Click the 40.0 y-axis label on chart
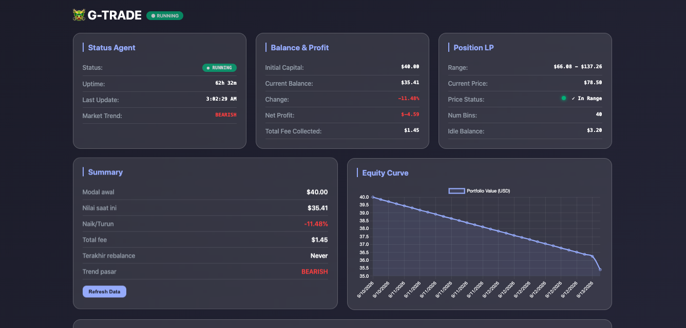The width and height of the screenshot is (686, 328). 364,197
